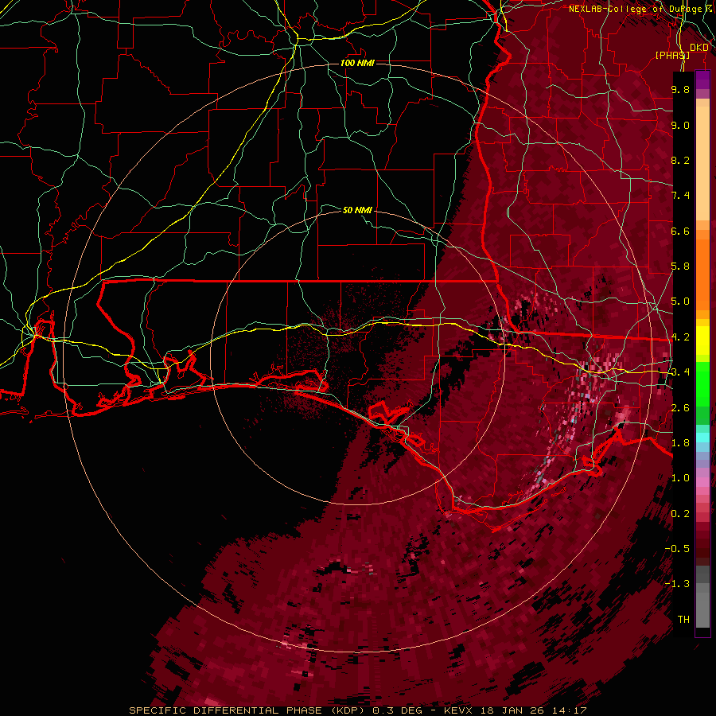Click the [PHAS] product label

click(672, 55)
